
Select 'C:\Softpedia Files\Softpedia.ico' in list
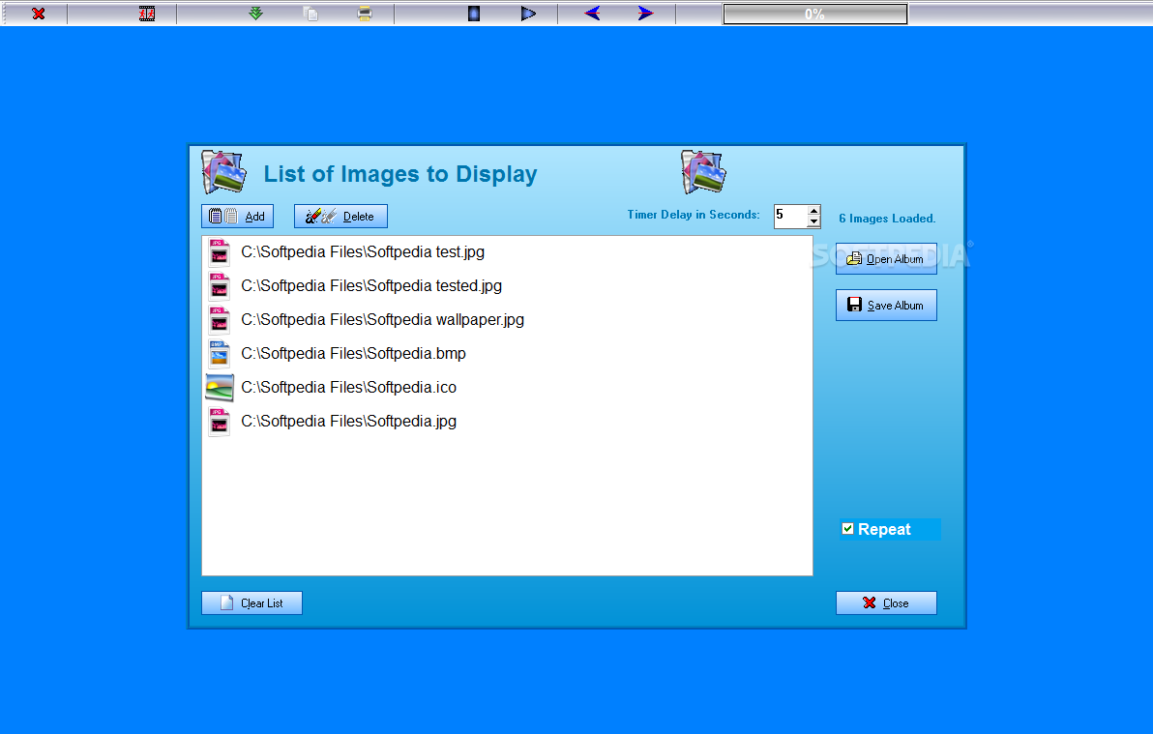(348, 388)
